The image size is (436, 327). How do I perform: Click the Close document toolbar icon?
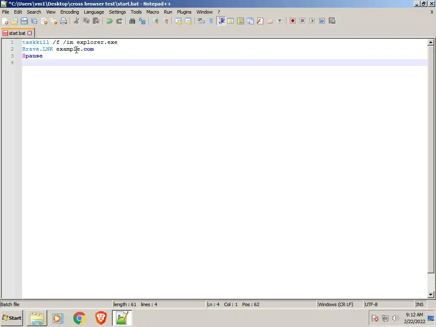(44, 21)
